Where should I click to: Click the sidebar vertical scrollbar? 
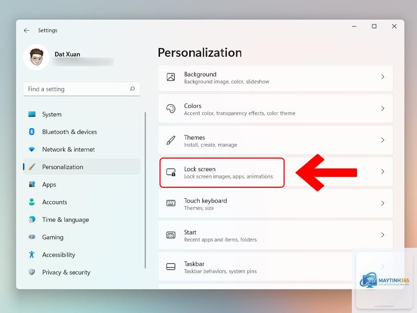145,190
